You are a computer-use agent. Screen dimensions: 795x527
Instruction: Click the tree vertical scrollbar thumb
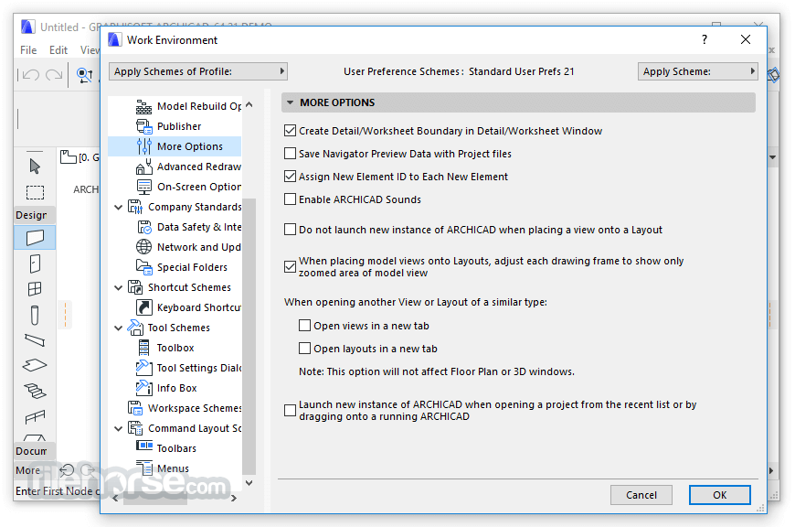click(x=249, y=336)
